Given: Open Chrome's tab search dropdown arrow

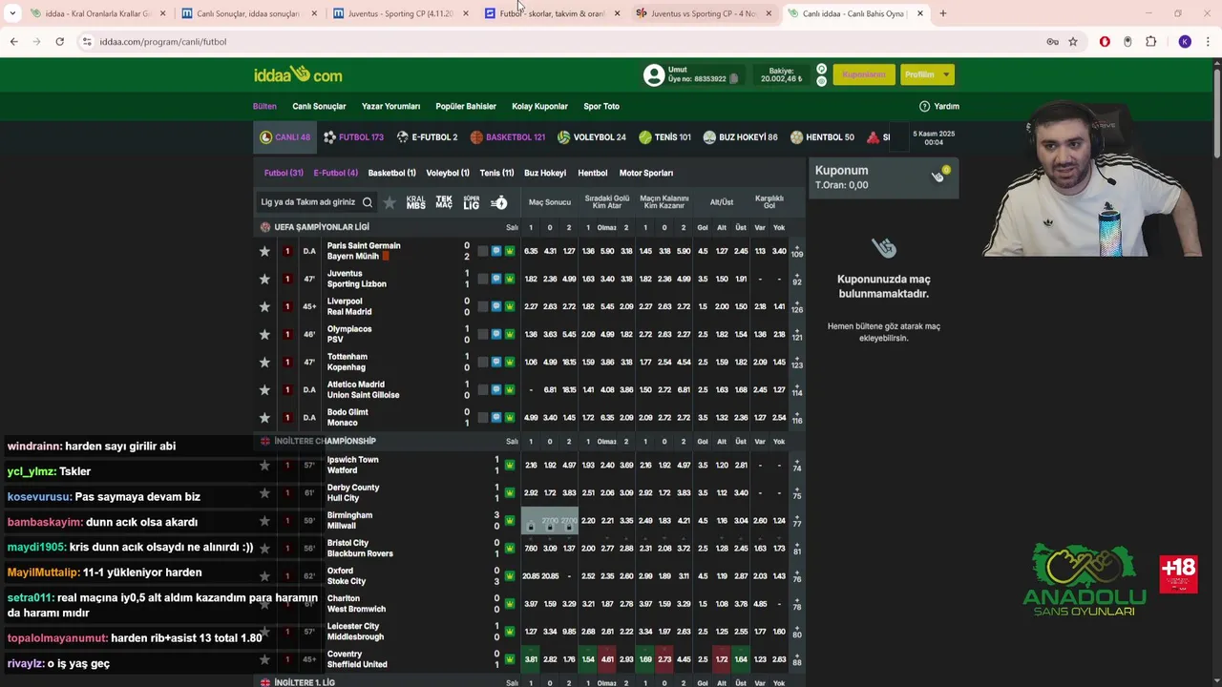Looking at the screenshot, I should [12, 13].
